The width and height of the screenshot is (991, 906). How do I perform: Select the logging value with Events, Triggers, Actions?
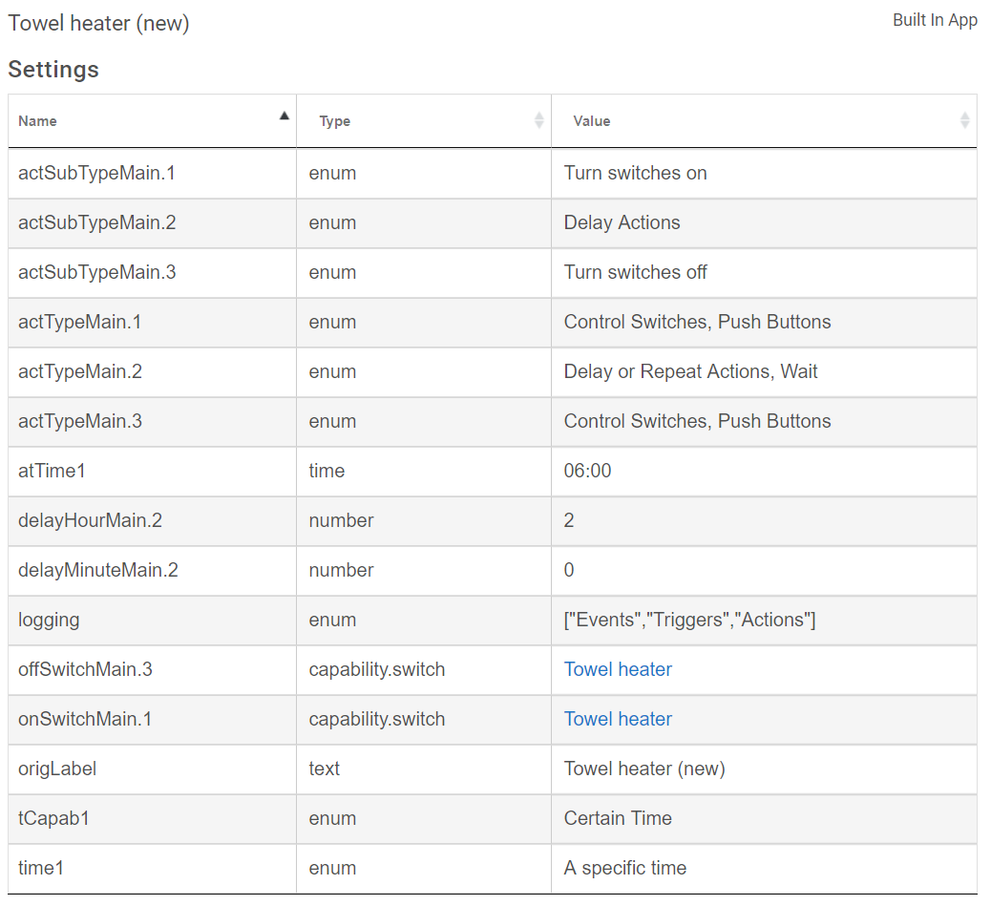(689, 620)
